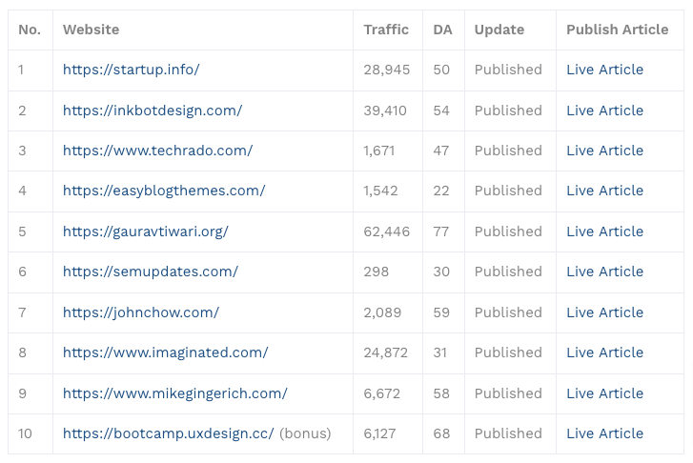The height and width of the screenshot is (463, 693).
Task: Open Live Article for semupdates row
Action: pos(605,272)
